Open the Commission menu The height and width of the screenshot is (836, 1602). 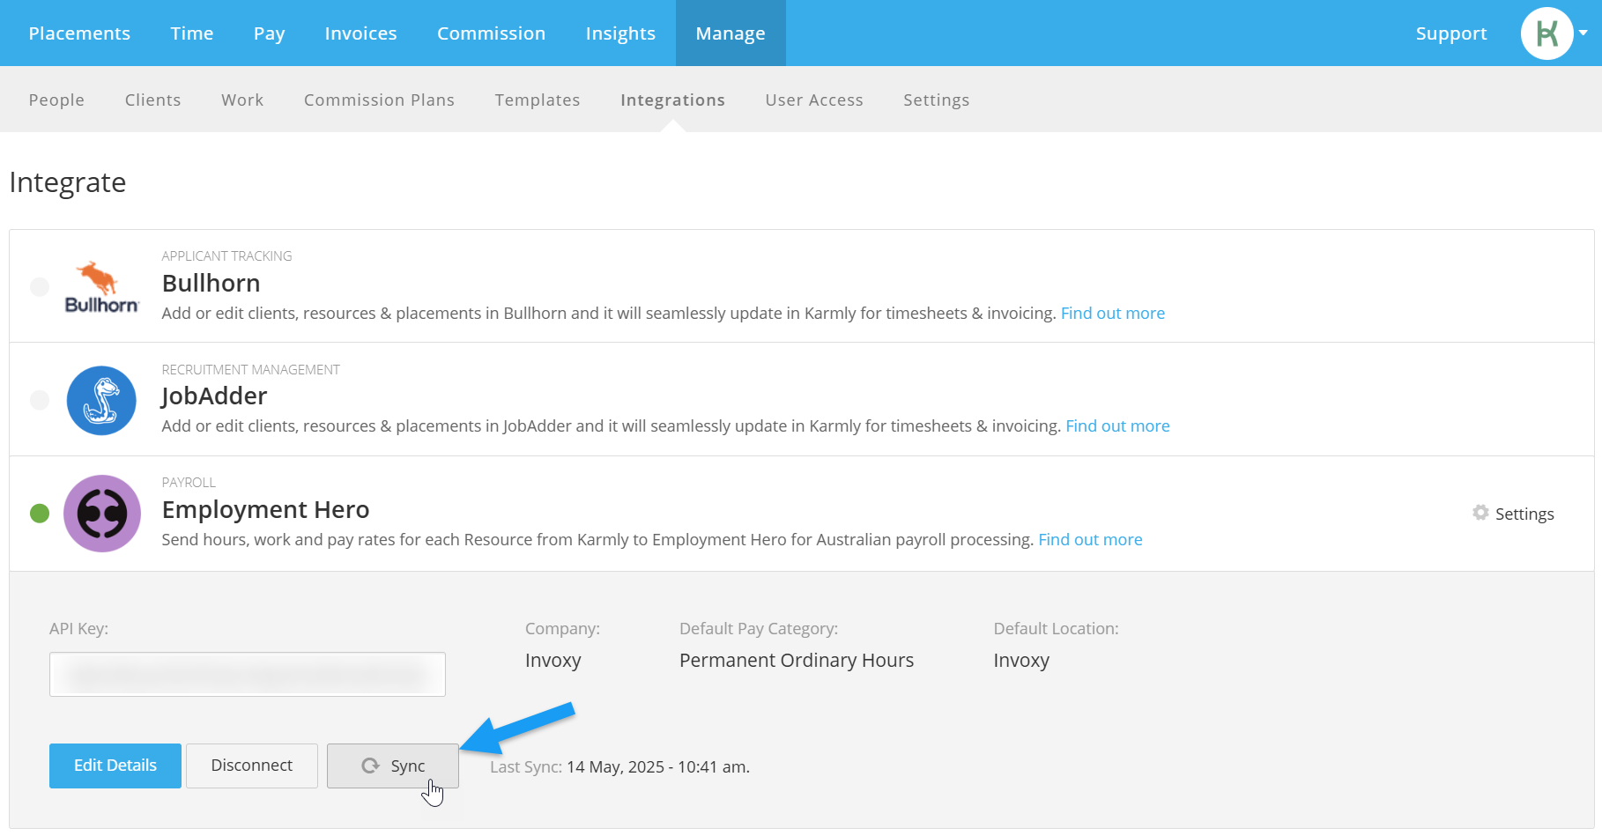(x=491, y=33)
